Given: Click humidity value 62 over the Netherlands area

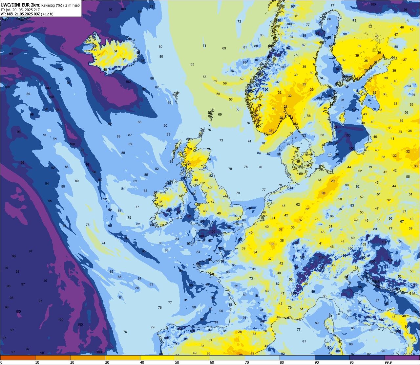Looking at the screenshot, I should (298, 205).
